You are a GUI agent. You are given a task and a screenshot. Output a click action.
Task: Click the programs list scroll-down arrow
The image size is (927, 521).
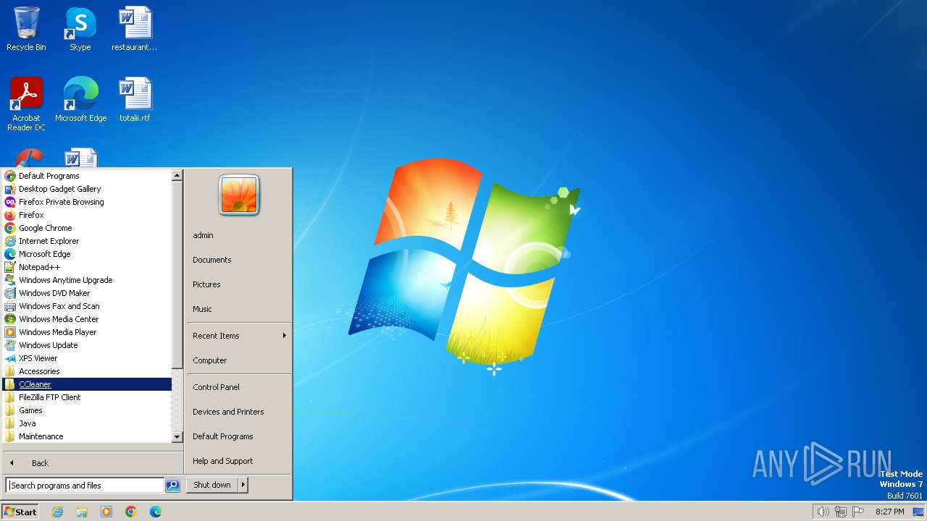177,437
